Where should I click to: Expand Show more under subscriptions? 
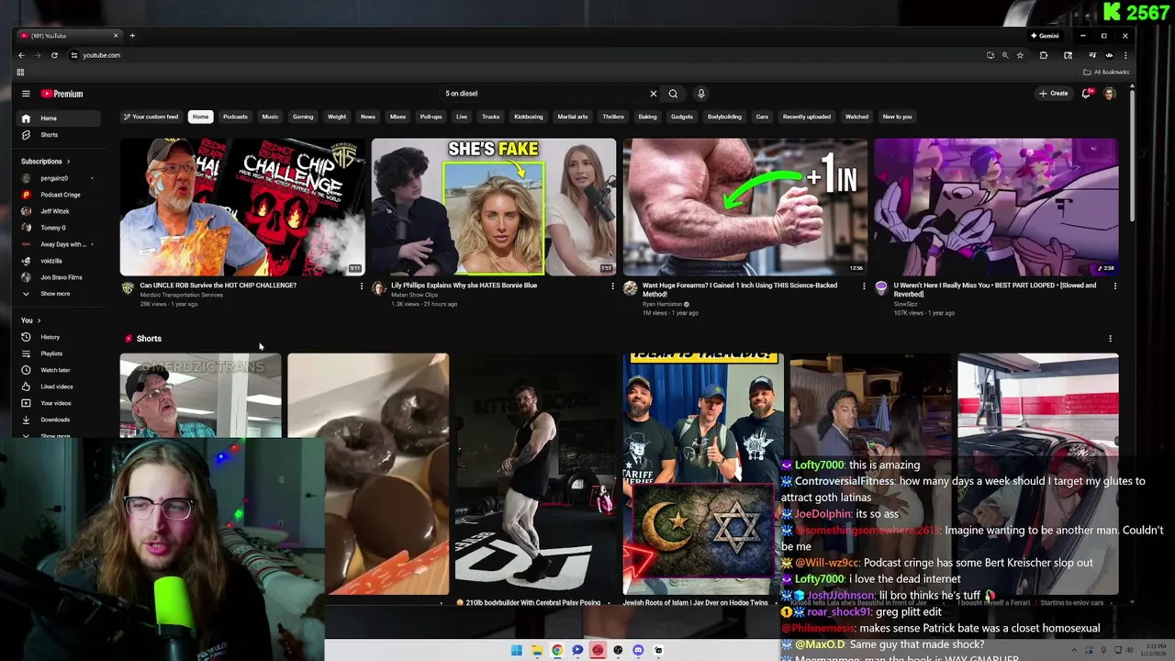point(59,294)
